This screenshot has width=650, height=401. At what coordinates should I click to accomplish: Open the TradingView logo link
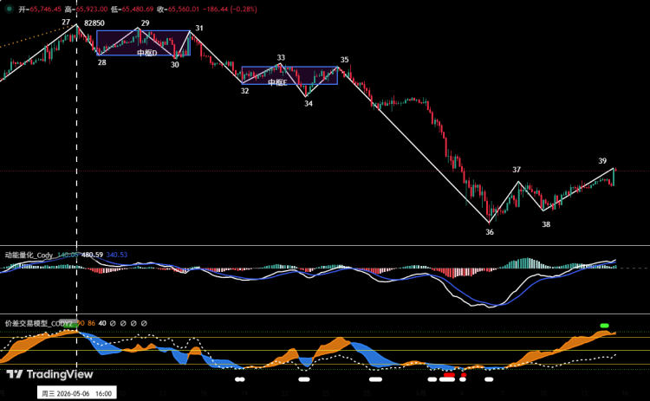click(49, 374)
